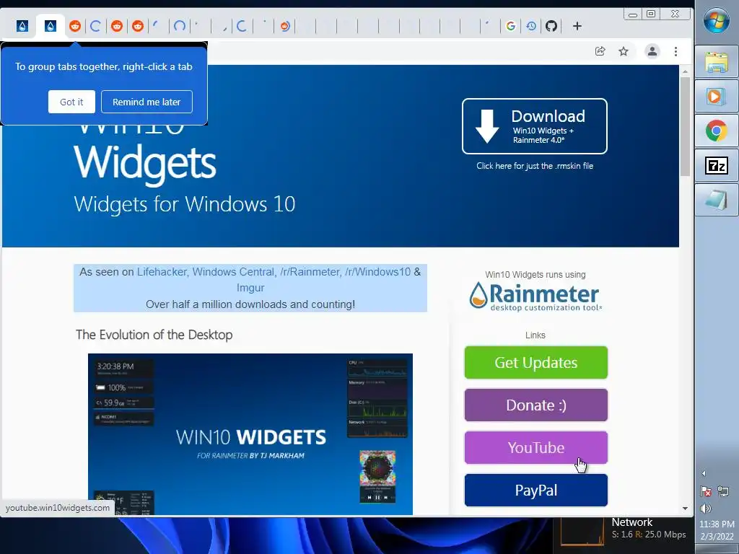The width and height of the screenshot is (739, 554).
Task: Click the "Win10 Widgets runs using" text
Action: click(x=535, y=275)
